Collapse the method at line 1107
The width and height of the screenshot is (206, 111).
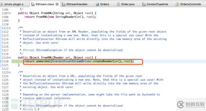click(x=10, y=13)
